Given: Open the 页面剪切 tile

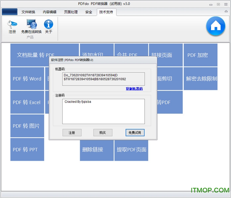Looking at the screenshot, I should pos(170,79).
